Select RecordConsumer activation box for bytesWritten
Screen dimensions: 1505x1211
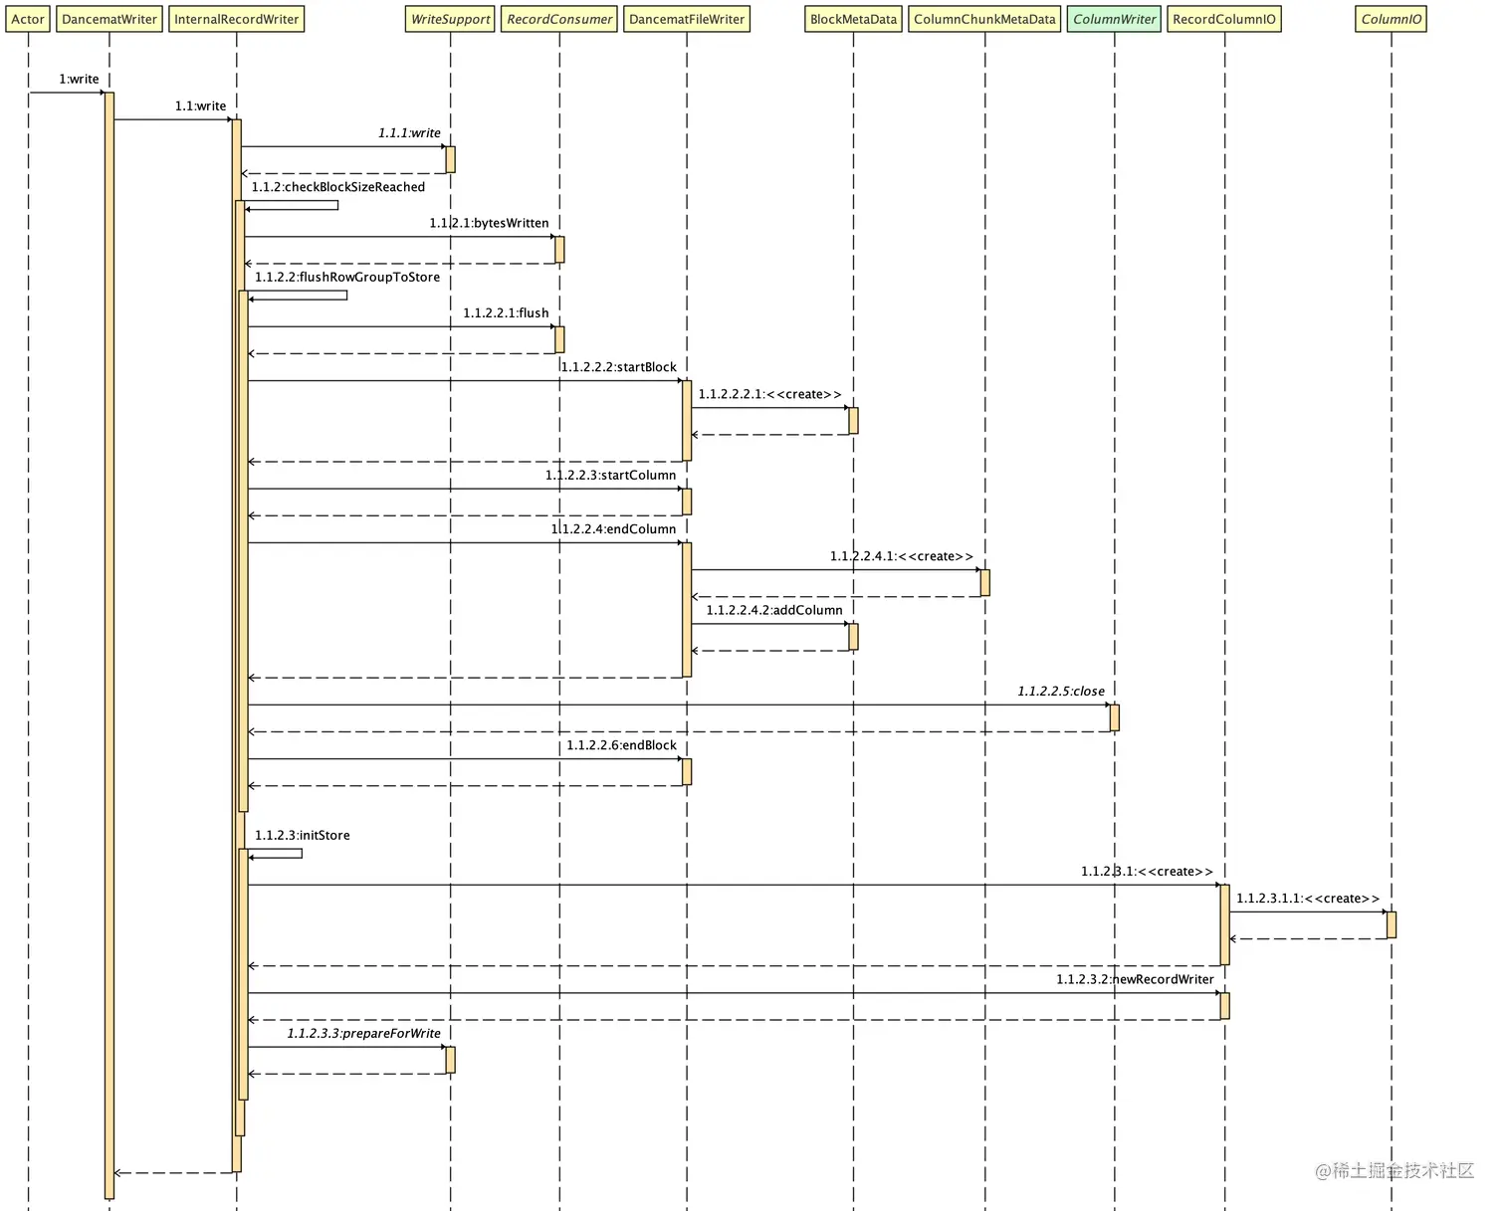click(559, 250)
